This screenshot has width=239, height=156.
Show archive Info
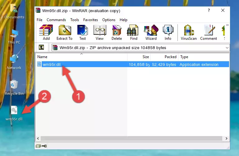click(x=168, y=32)
